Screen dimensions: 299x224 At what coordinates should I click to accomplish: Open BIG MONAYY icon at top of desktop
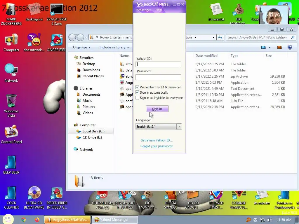239,14
